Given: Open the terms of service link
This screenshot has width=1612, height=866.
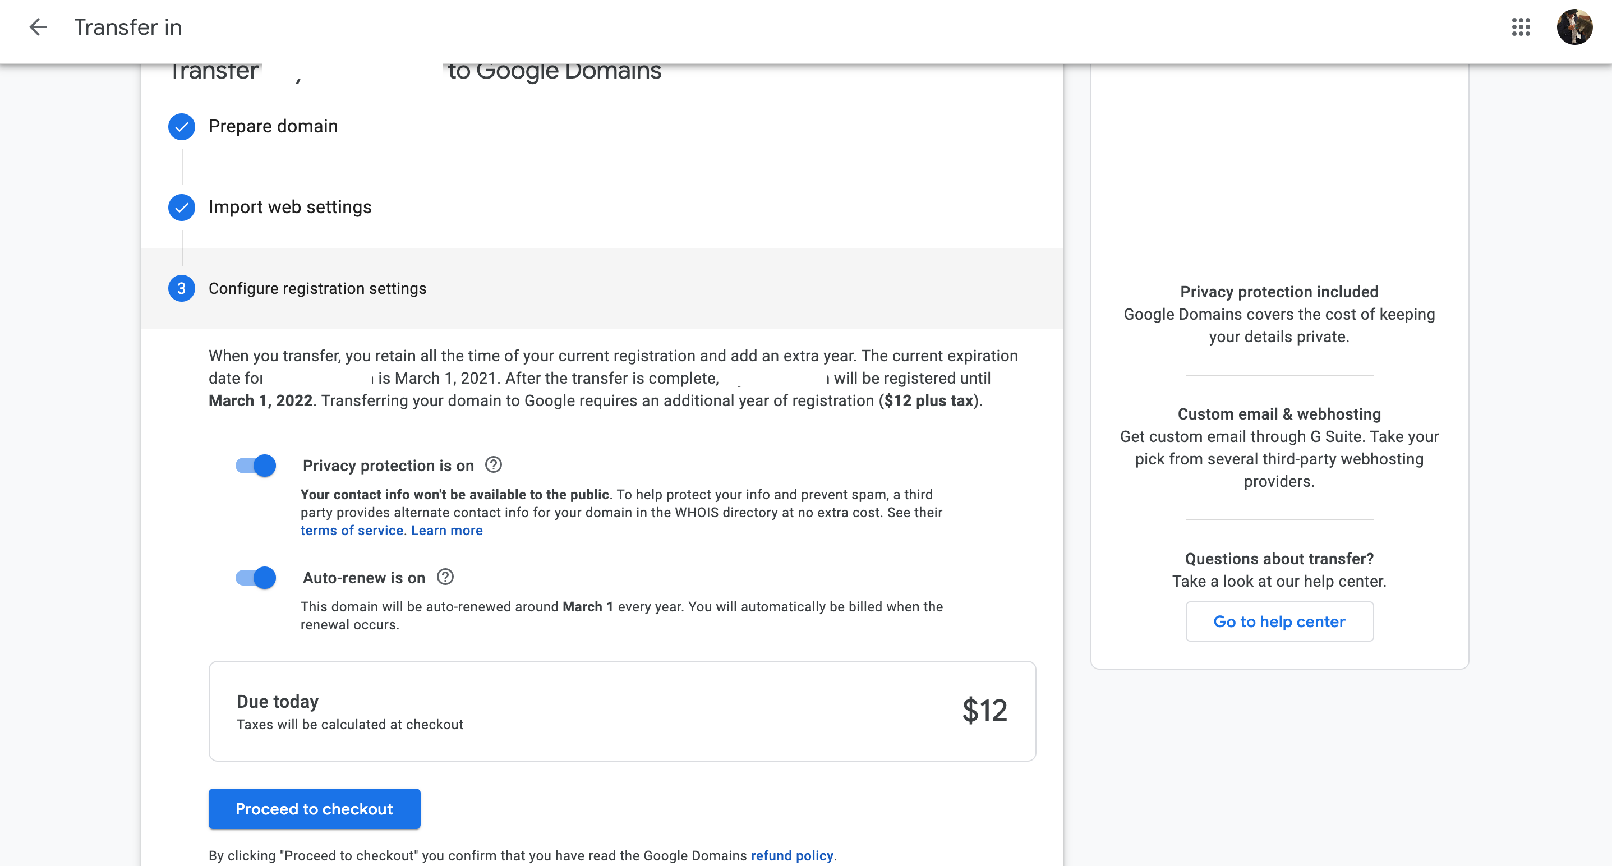Looking at the screenshot, I should 352,530.
